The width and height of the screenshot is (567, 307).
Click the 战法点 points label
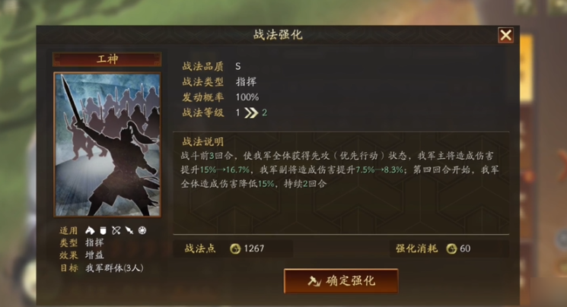(200, 248)
